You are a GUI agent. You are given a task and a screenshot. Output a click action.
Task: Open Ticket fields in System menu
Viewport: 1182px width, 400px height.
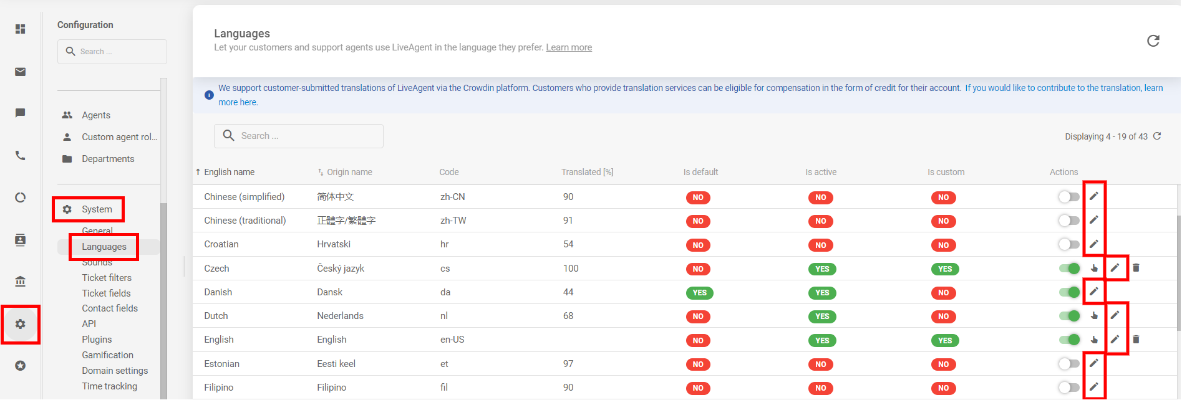pyautogui.click(x=106, y=293)
